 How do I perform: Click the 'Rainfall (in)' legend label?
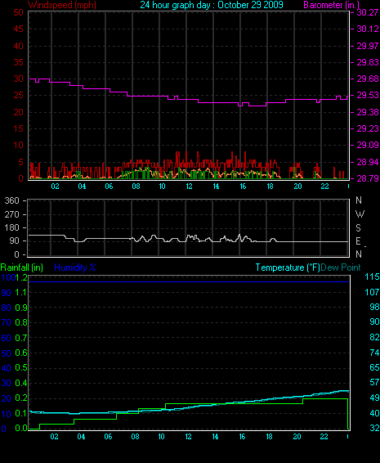[22, 267]
